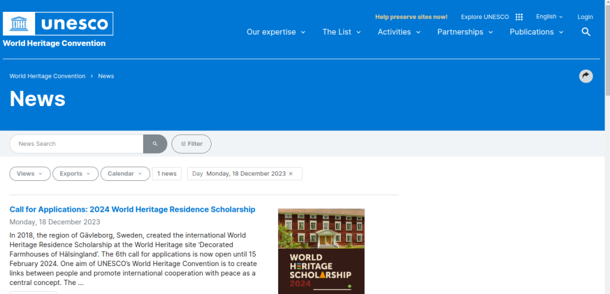This screenshot has height=294, width=610.
Task: Expand the Our expertise menu
Action: [x=276, y=32]
